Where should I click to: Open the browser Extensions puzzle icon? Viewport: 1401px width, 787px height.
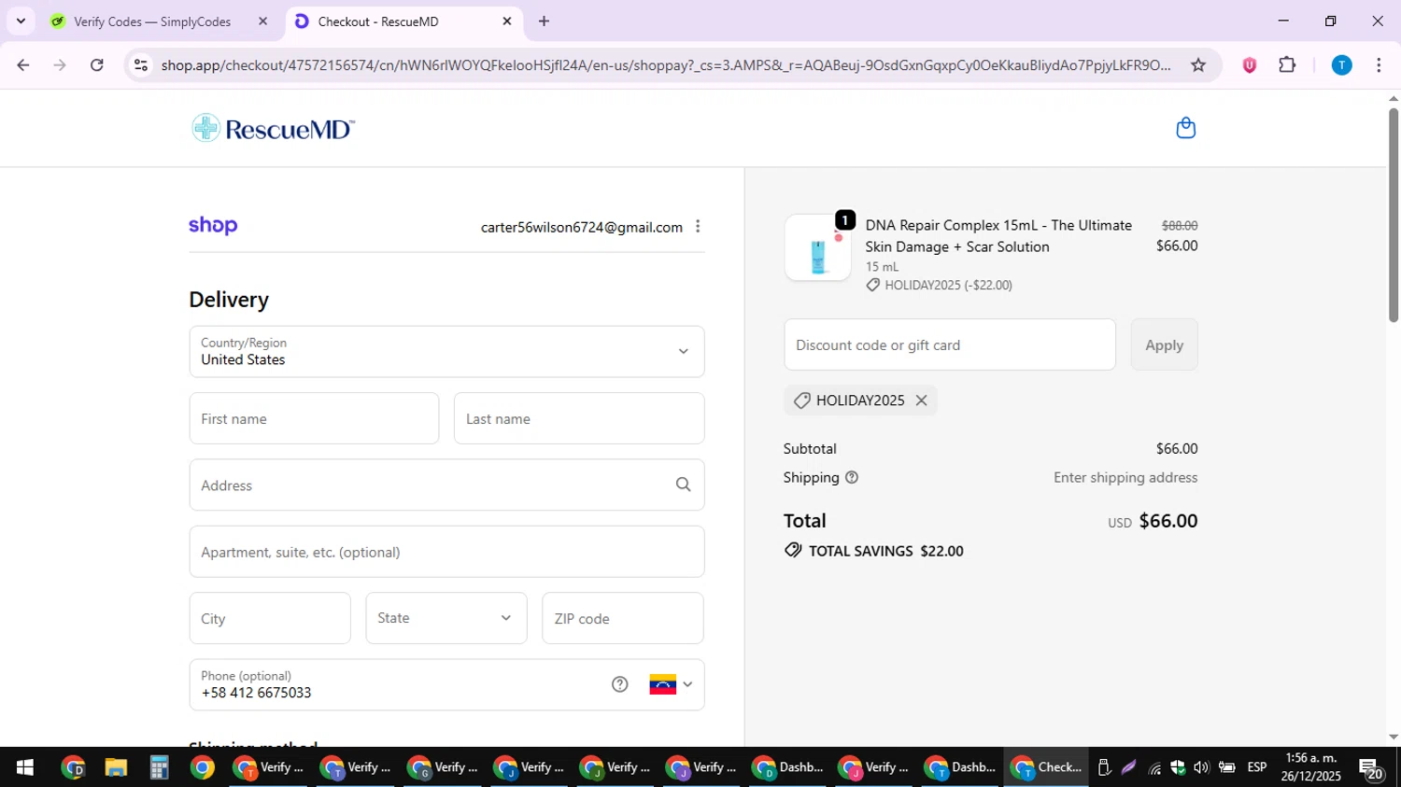click(x=1287, y=65)
